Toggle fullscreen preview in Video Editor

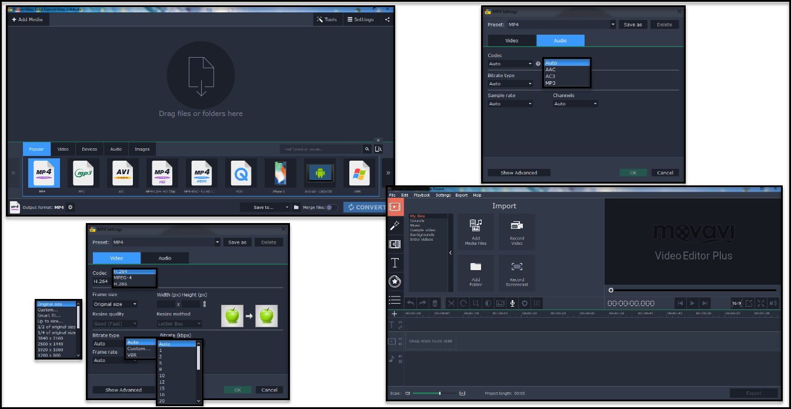click(761, 303)
